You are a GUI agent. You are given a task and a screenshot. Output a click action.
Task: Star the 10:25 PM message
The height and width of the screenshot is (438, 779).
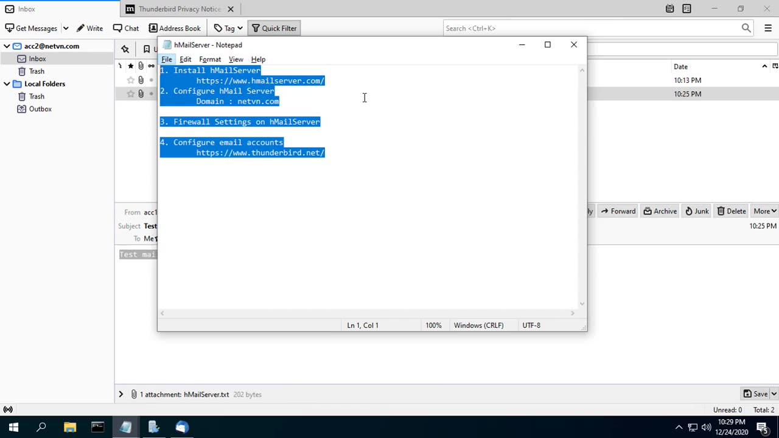point(130,94)
